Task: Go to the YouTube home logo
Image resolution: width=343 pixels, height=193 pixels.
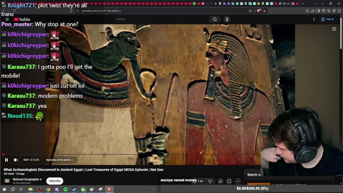Action: [x=22, y=19]
